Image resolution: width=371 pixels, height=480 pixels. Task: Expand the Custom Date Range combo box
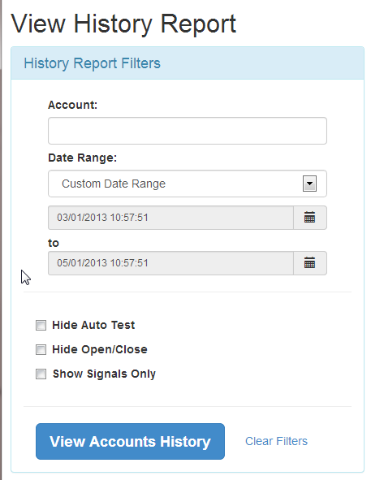click(188, 184)
